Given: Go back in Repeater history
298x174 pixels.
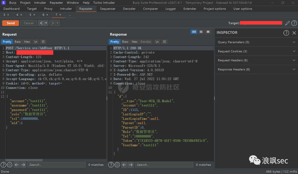Looking at the screenshot, I should click(41, 23).
